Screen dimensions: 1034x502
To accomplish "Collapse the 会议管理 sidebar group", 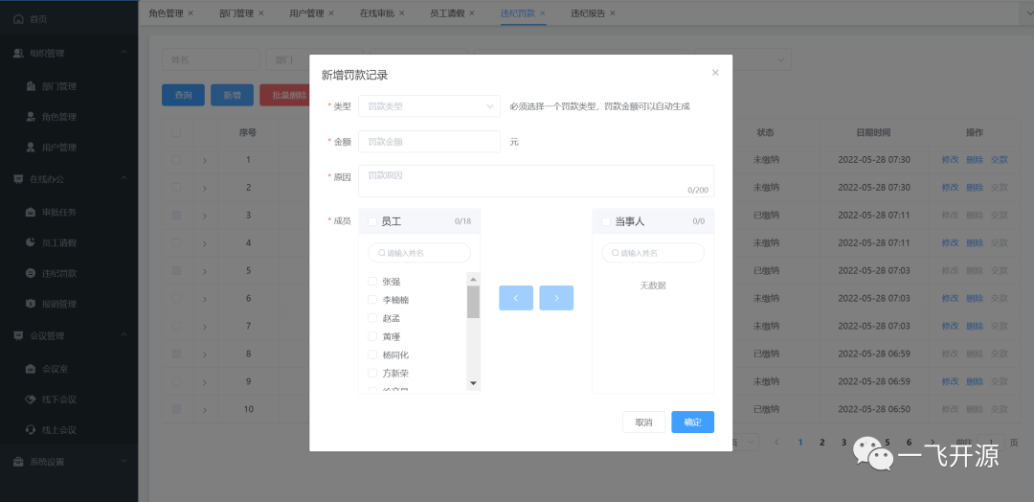I will [124, 335].
